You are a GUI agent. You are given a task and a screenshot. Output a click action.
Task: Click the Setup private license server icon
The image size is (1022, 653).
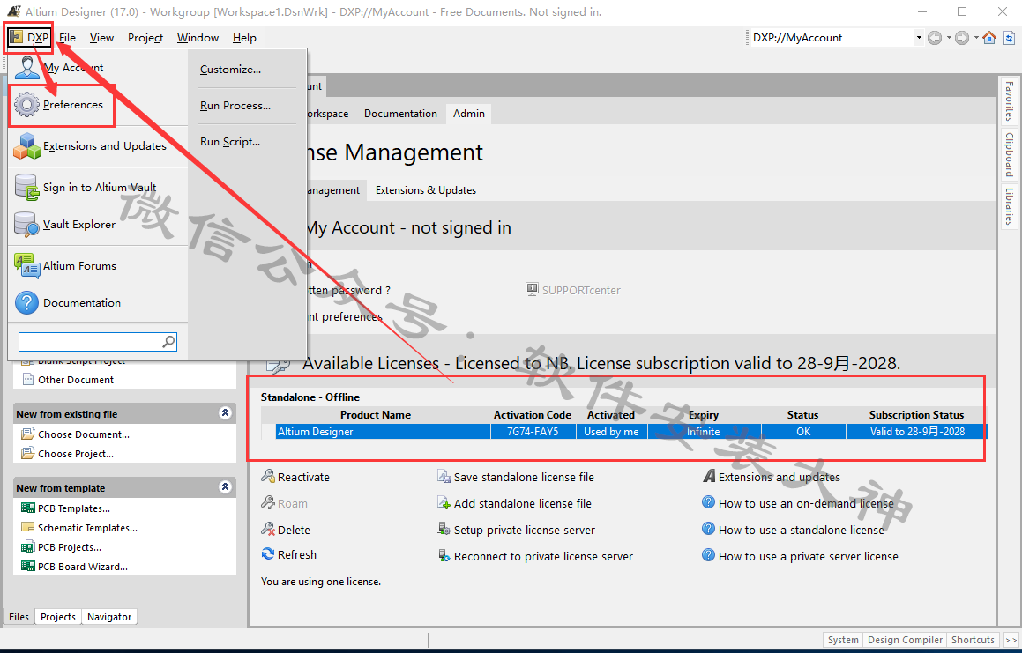(444, 529)
